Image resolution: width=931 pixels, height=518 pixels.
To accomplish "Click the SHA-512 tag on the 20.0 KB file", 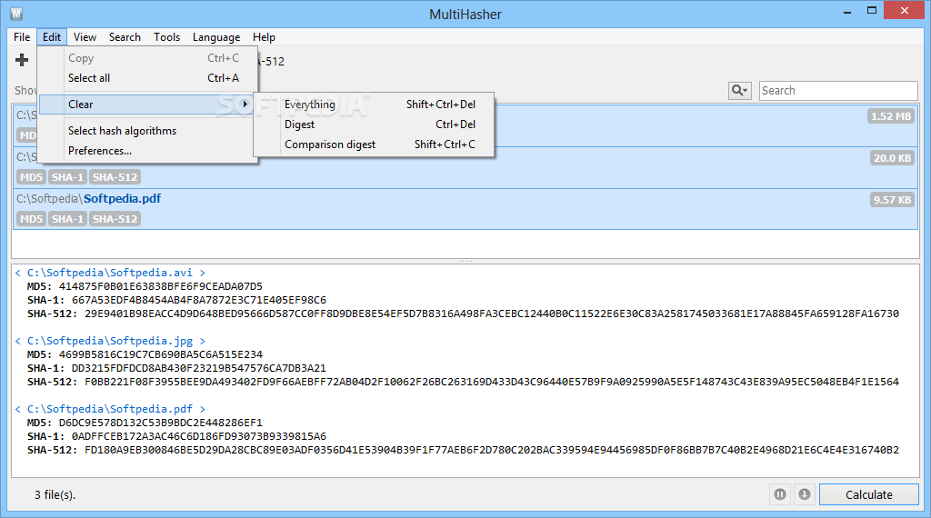I will [x=115, y=177].
